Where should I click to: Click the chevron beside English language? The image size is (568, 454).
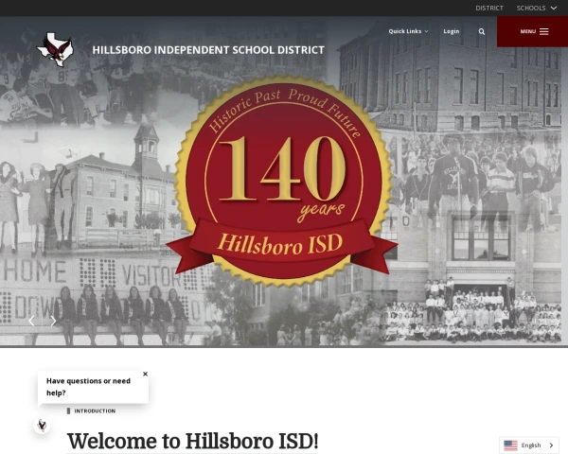[551, 445]
